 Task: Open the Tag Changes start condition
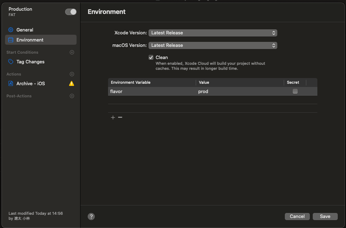(x=41, y=62)
